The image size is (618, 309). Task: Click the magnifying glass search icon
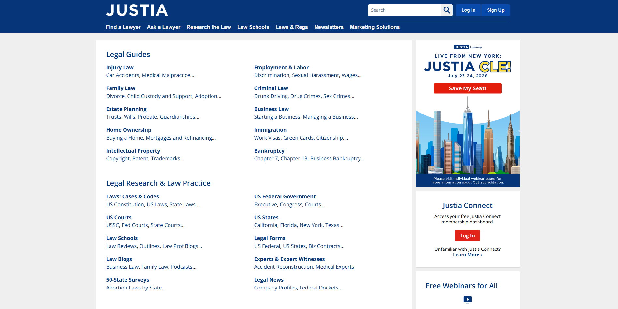tap(447, 10)
